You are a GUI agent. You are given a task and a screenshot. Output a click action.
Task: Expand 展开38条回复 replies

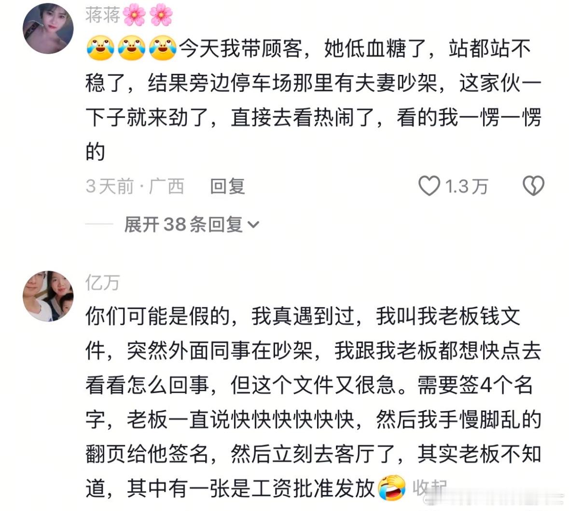click(x=192, y=224)
